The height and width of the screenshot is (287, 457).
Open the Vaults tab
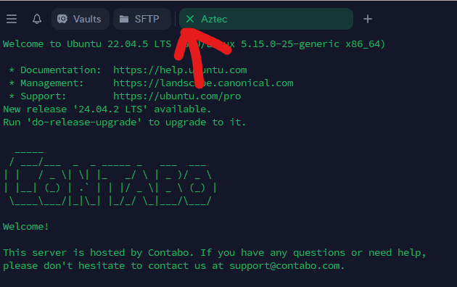[81, 19]
